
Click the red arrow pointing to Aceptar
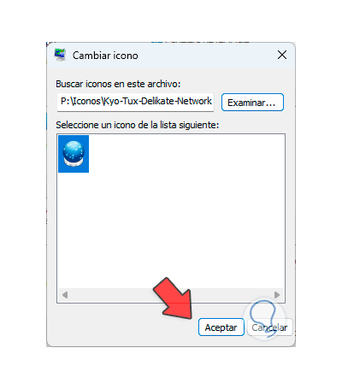[174, 298]
